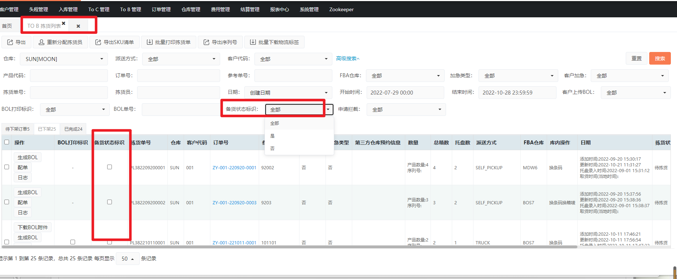
Task: Focus the BOL单号 input field
Action: (x=181, y=109)
